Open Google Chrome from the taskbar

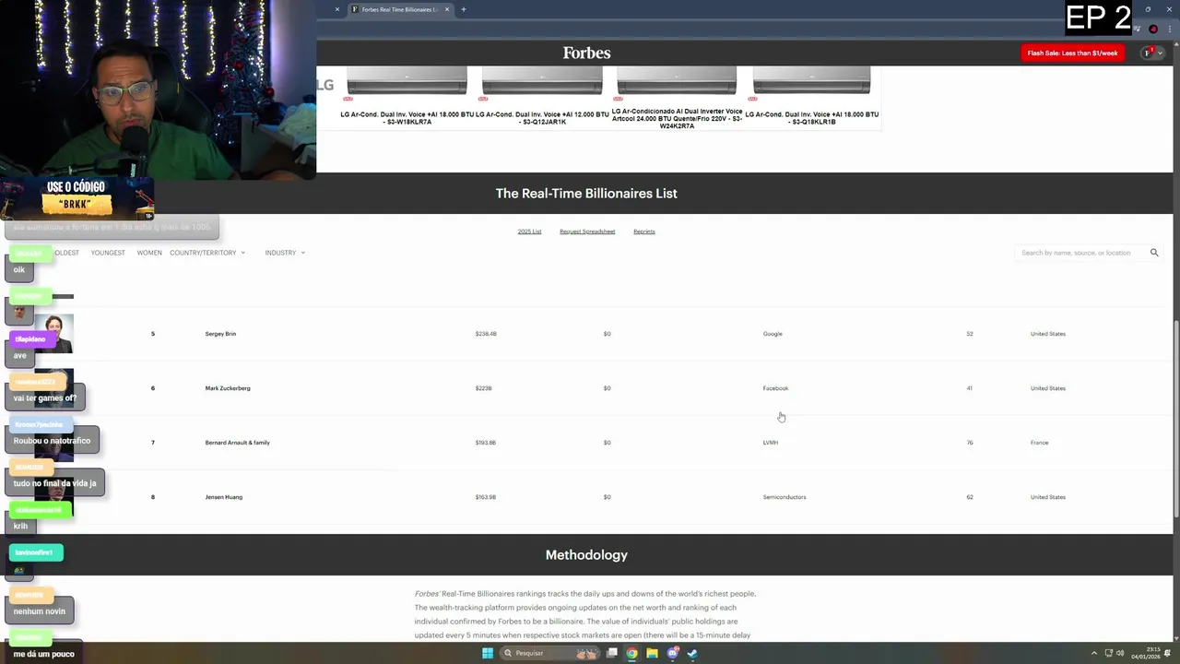coord(631,653)
